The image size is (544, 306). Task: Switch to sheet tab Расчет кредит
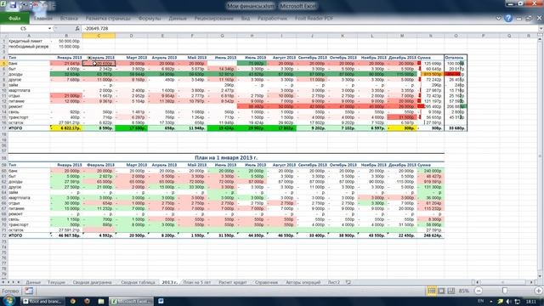tap(232, 282)
